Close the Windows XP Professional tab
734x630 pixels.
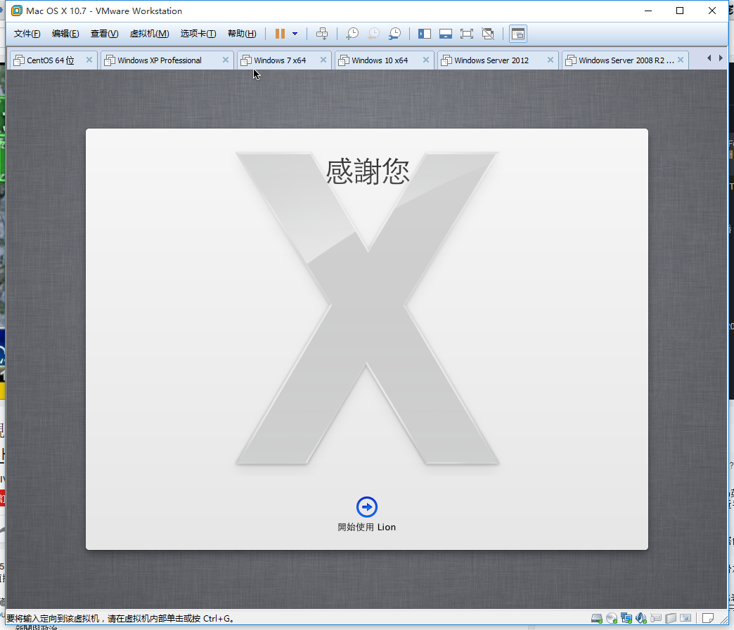[x=226, y=60]
